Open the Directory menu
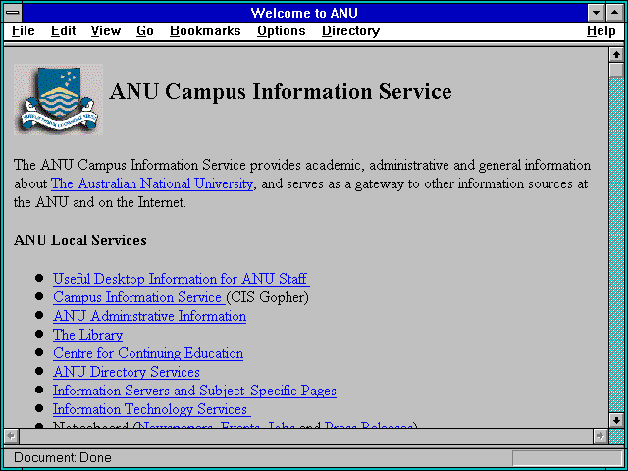 (x=351, y=30)
